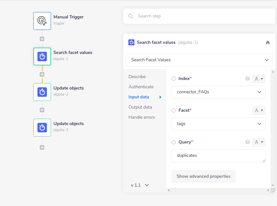Select the Query radio button
Viewport: 277px width, 206px height.
tap(174, 142)
